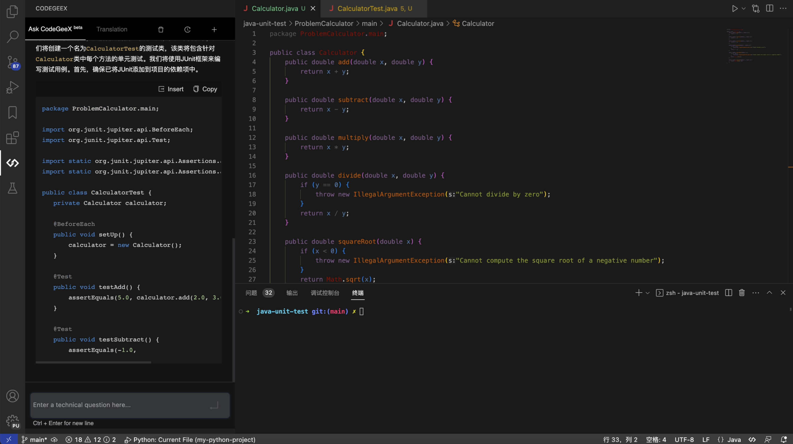Start a new CodeGeeX chat with plus

coord(214,29)
